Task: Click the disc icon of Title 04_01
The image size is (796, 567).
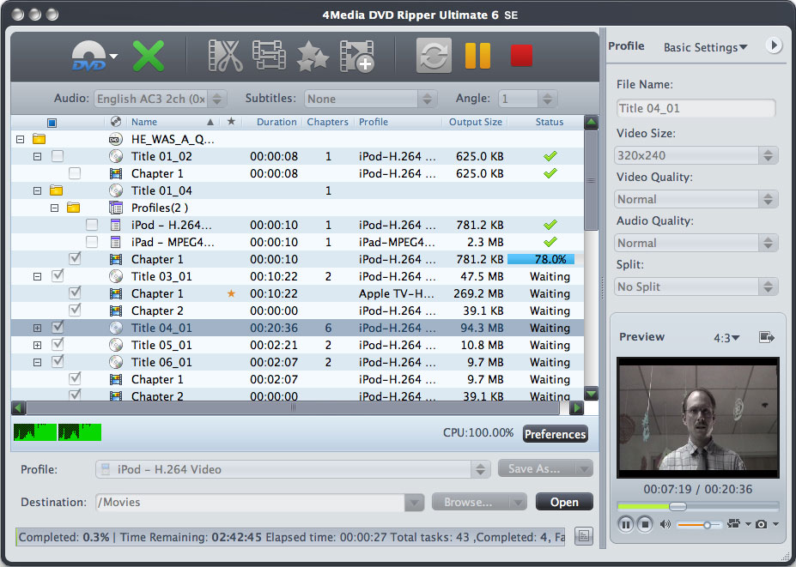Action: (x=116, y=329)
